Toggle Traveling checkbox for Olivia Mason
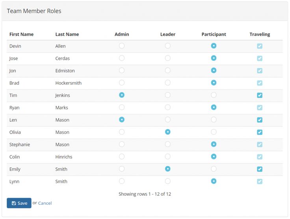The width and height of the screenshot is (290, 219). coord(260,132)
